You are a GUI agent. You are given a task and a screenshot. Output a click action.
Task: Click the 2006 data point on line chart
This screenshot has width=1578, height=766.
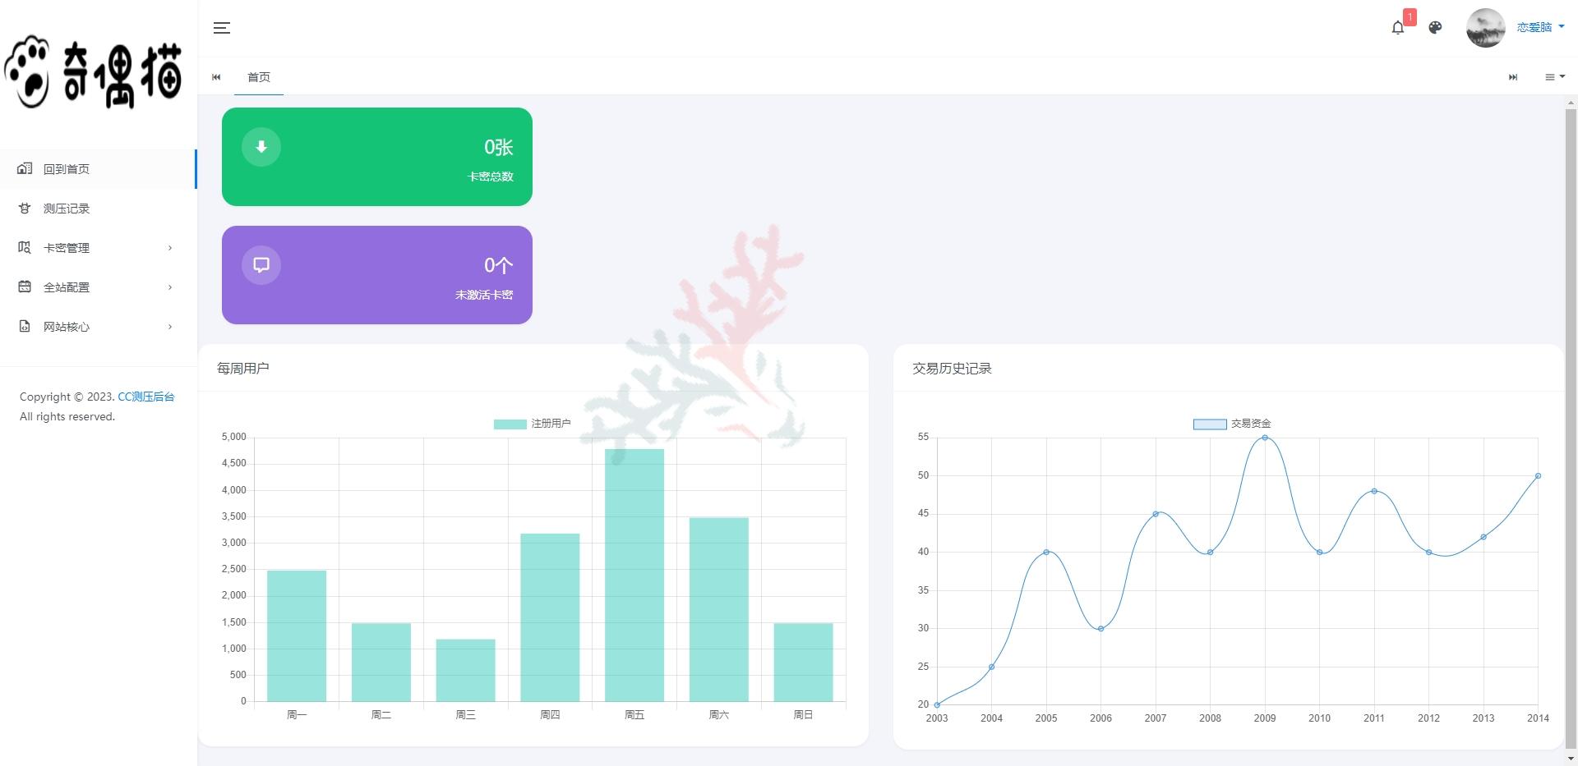click(1100, 629)
